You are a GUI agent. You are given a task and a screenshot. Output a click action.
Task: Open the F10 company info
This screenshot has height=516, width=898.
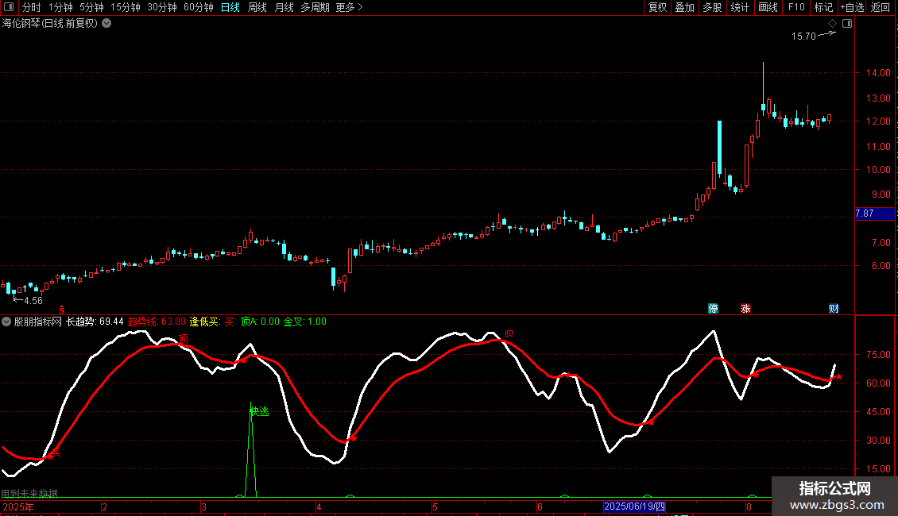pos(796,7)
